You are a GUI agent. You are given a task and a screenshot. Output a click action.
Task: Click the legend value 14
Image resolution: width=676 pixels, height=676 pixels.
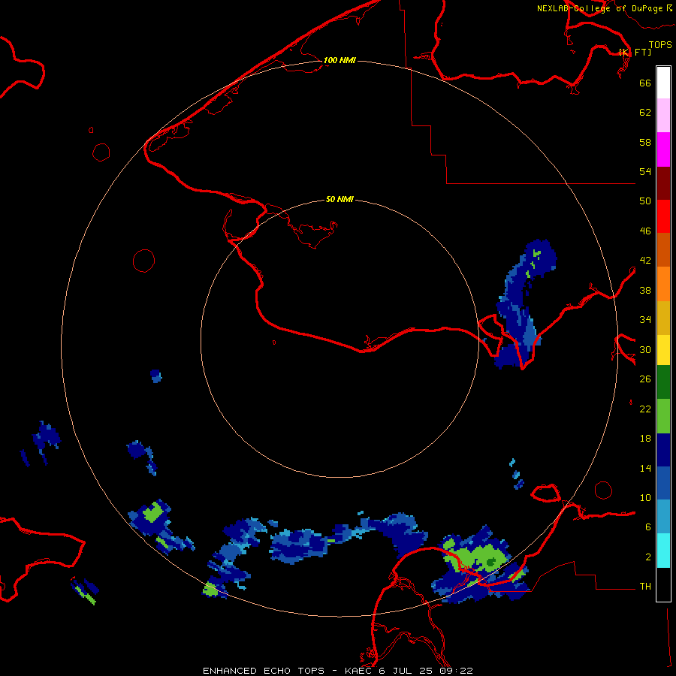[x=645, y=468]
